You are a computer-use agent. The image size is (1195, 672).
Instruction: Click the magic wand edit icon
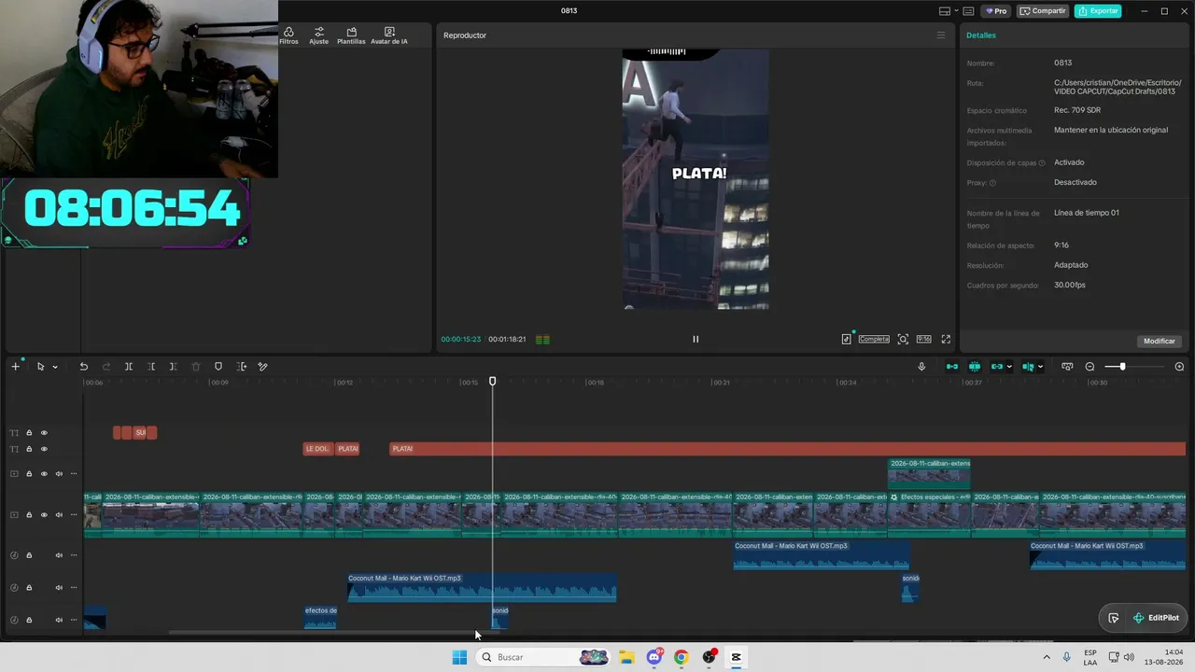point(263,367)
